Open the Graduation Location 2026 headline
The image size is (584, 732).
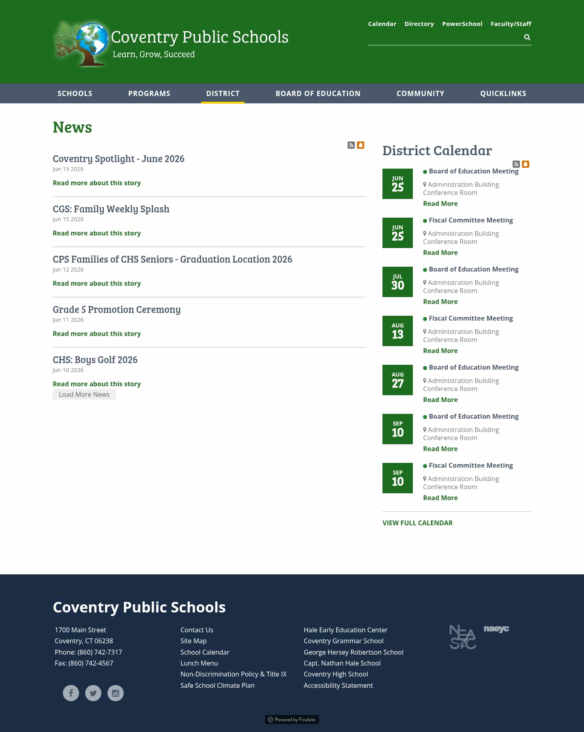tap(172, 259)
